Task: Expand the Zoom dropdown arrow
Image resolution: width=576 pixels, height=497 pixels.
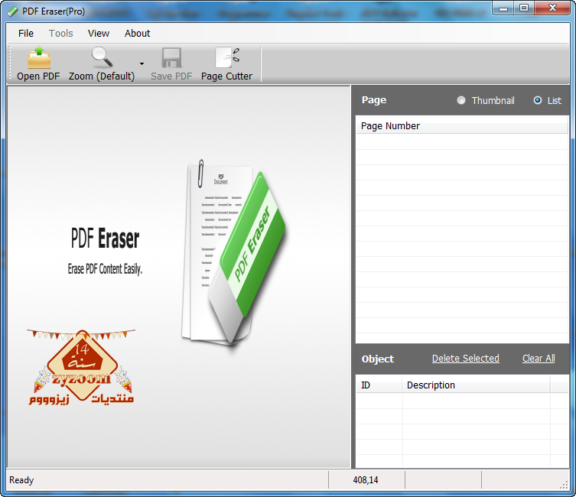Action: tap(142, 64)
